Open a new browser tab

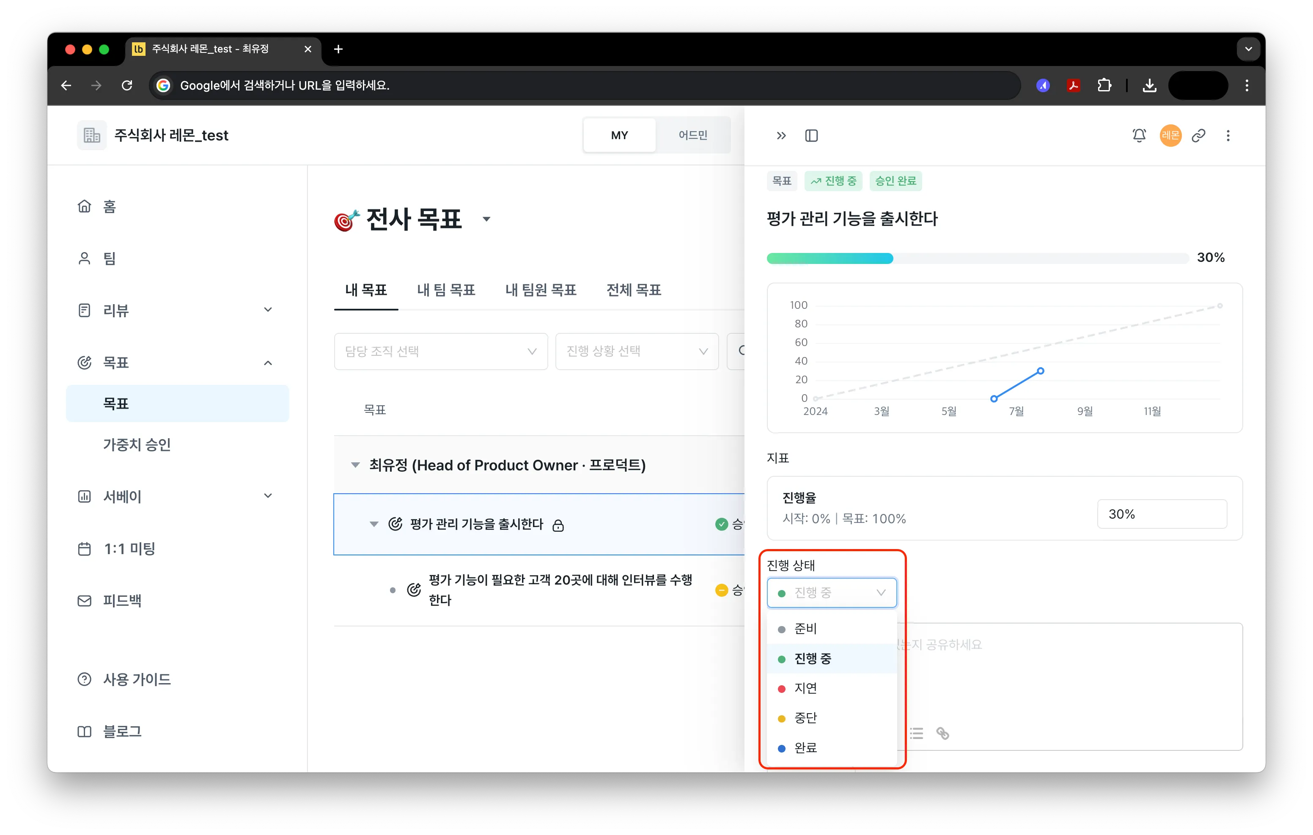click(338, 49)
